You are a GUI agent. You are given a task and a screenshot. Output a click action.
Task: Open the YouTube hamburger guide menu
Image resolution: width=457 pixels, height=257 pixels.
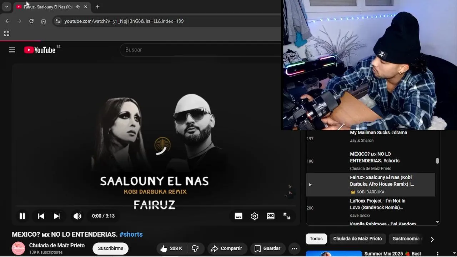[x=12, y=50]
